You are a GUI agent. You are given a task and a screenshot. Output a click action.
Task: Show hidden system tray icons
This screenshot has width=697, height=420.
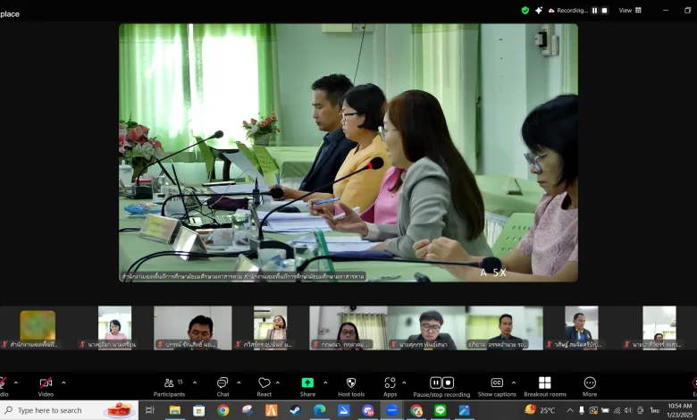(570, 410)
